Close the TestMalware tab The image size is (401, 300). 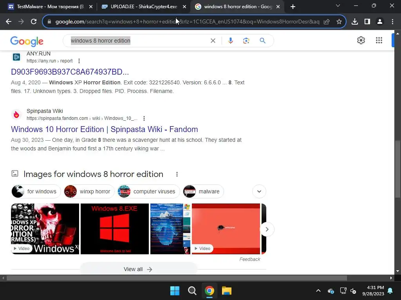[90, 7]
